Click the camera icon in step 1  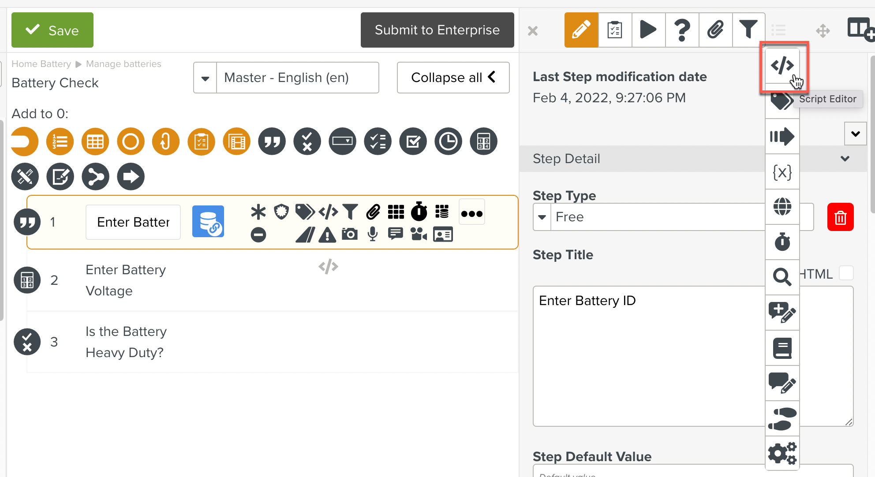(350, 234)
